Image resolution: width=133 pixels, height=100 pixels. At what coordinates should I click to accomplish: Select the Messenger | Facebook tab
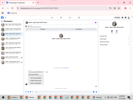(20, 3)
